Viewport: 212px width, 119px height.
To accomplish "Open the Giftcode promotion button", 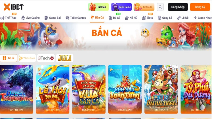I will click(144, 7).
